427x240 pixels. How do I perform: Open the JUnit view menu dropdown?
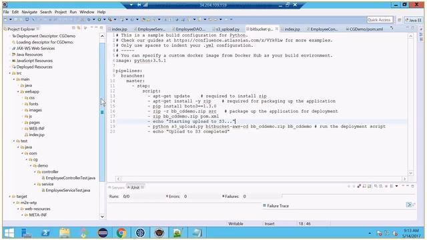coord(396,186)
